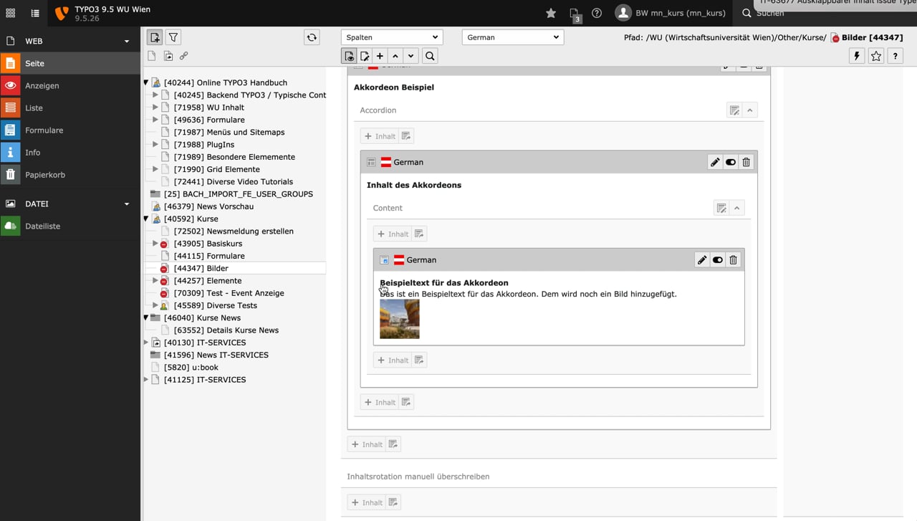917x521 pixels.
Task: Expand the [40130] IT-SERVICES node
Action: [x=146, y=343]
